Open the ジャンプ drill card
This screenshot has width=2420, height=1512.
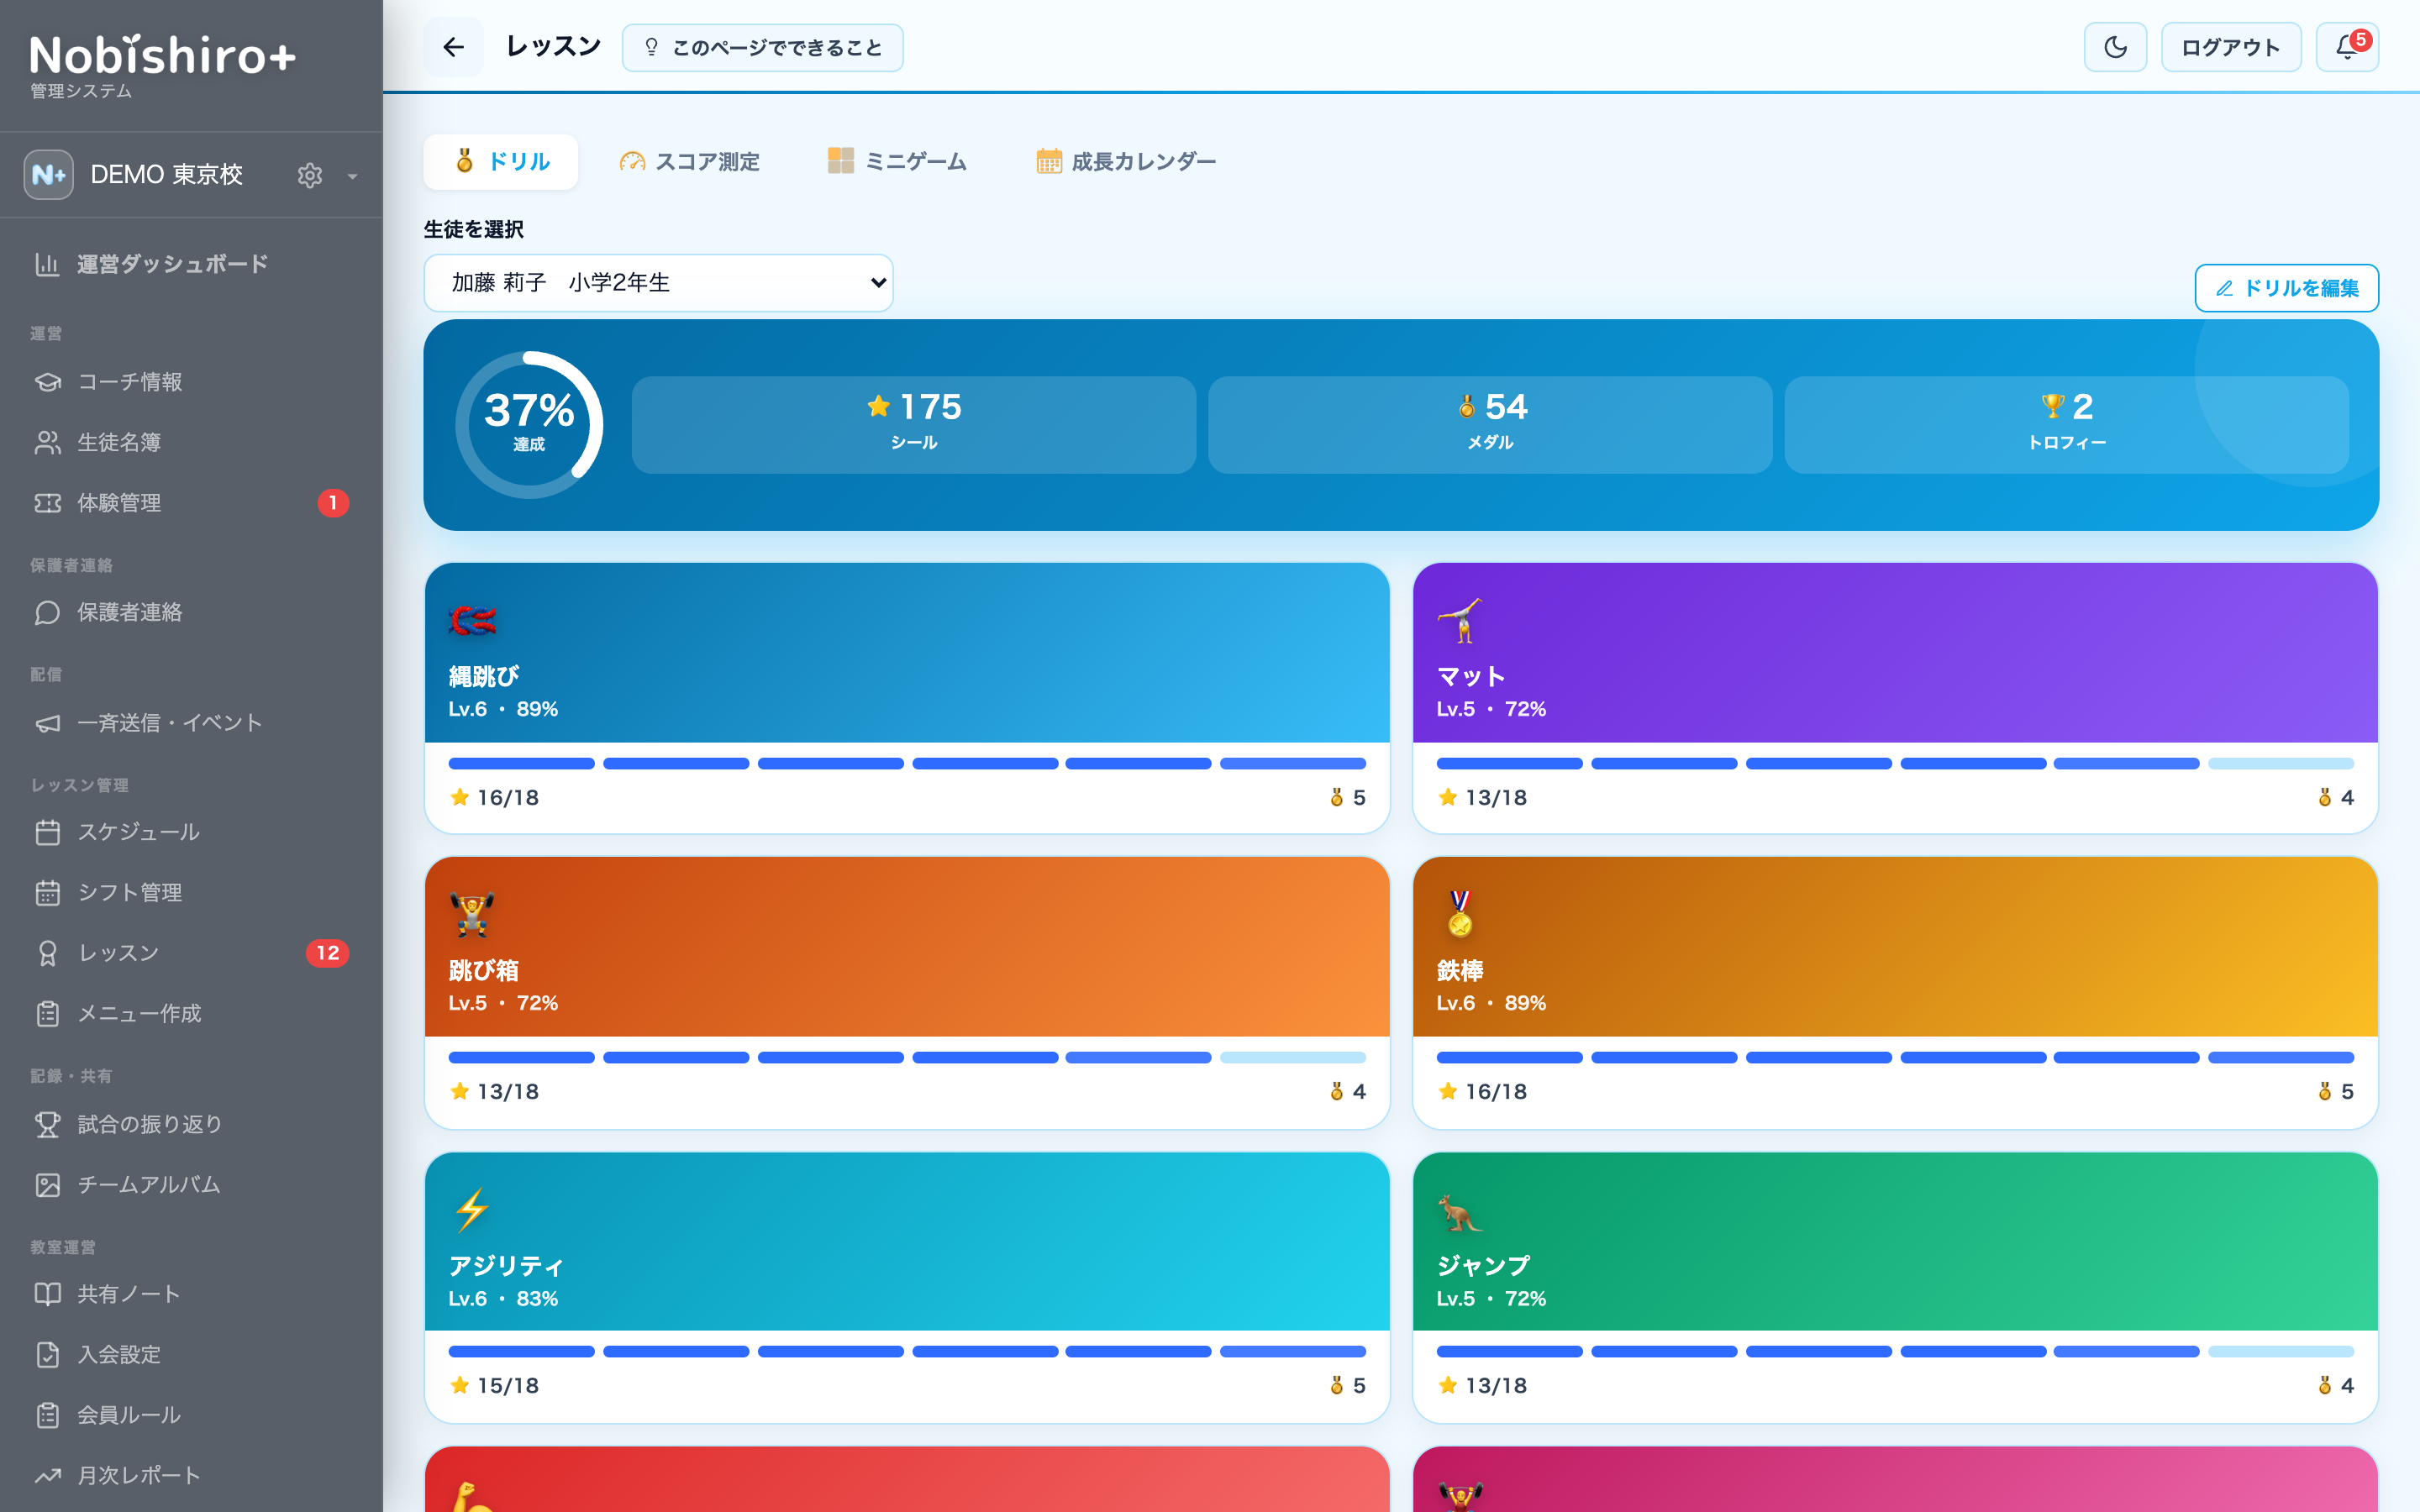click(1895, 1287)
